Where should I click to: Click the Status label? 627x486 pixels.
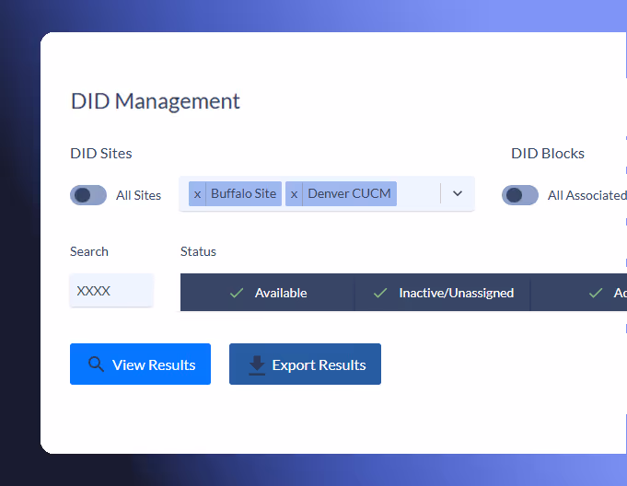click(x=198, y=251)
